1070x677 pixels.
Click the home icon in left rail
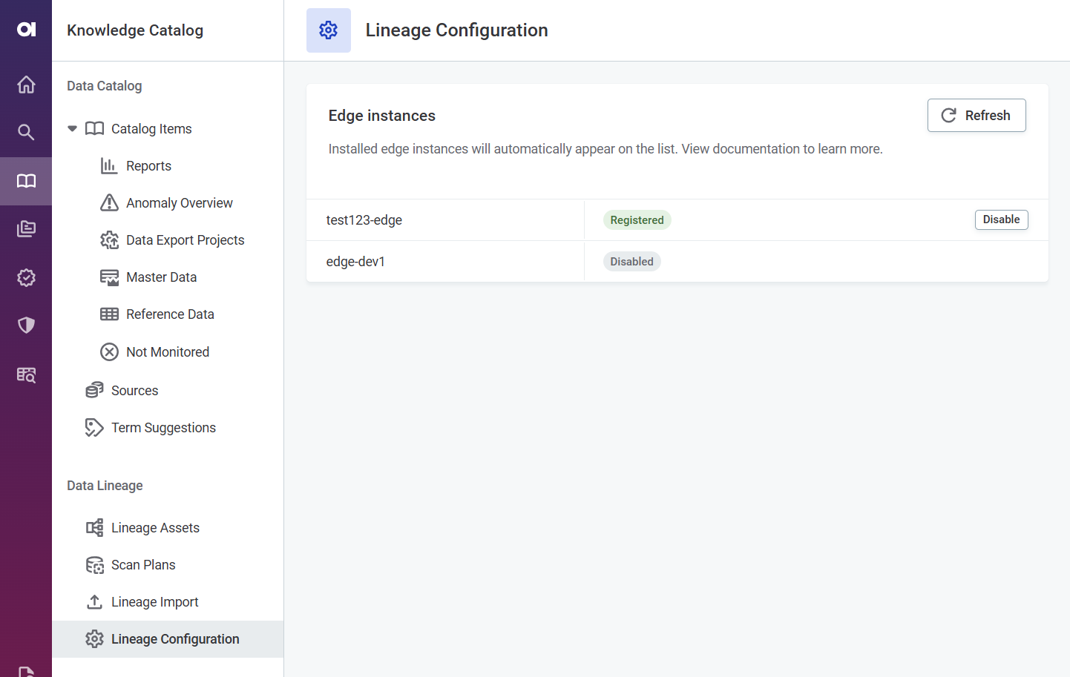pyautogui.click(x=26, y=85)
